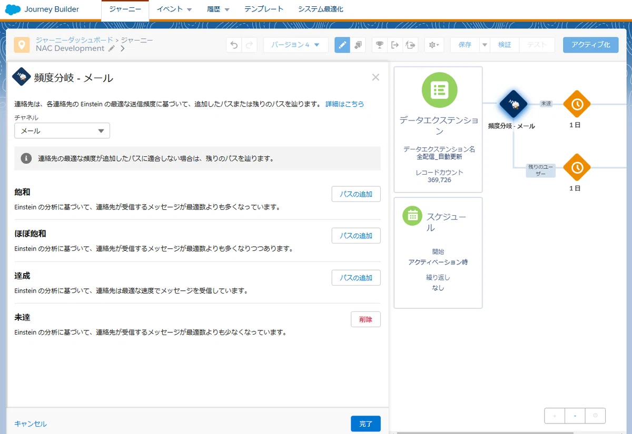The height and width of the screenshot is (434, 632).
Task: Select the frequency split node on canvas
Action: (513, 104)
